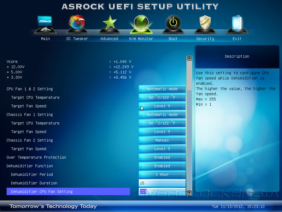The image size is (282, 212).
Task: Toggle Over Temperature Protection Enabled value
Action: 162,157
